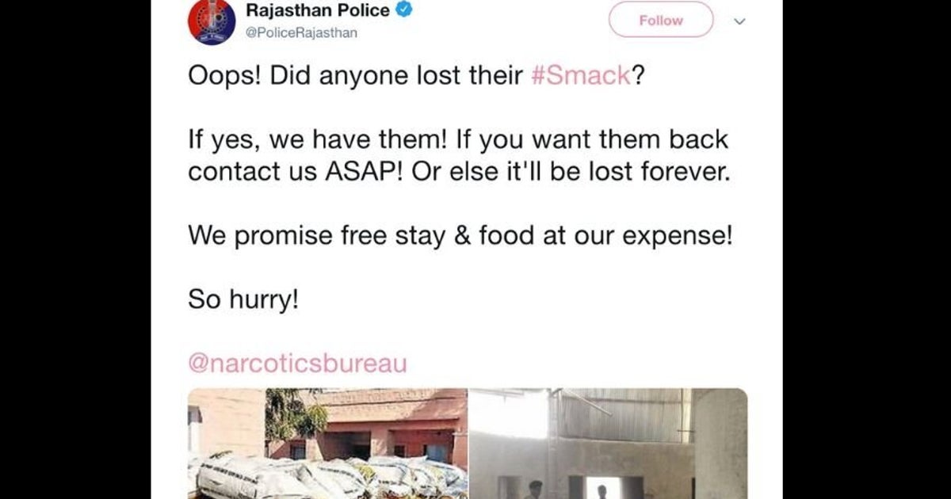
Task: Expand the chevron menu beside Follow
Action: click(740, 22)
